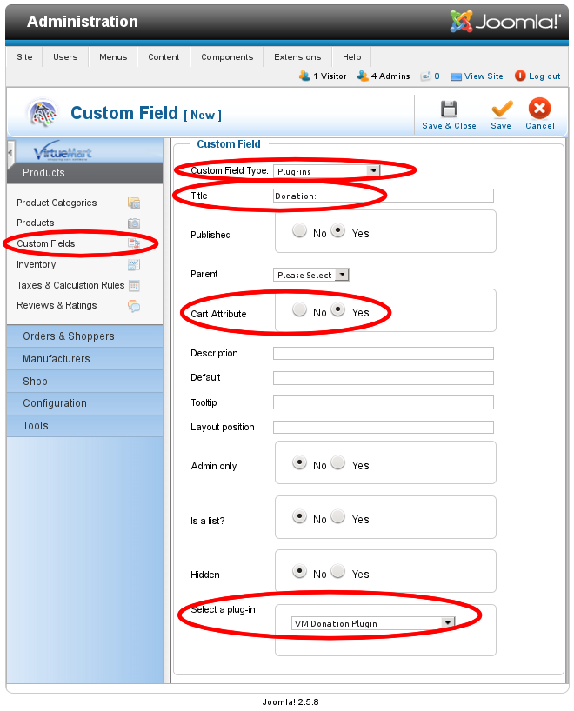Click the Save & Close floppy icon
This screenshot has height=711, width=574.
(x=449, y=110)
